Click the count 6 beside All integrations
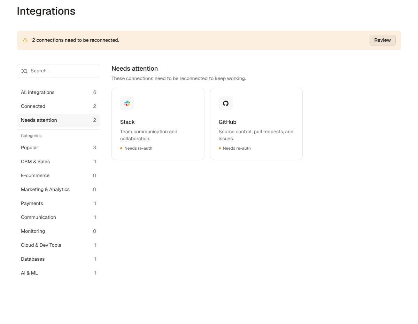This screenshot has width=418, height=324. (95, 93)
